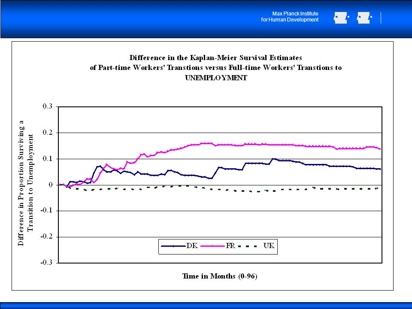Click the y-axis label 0
This screenshot has height=309, width=412.
51,185
